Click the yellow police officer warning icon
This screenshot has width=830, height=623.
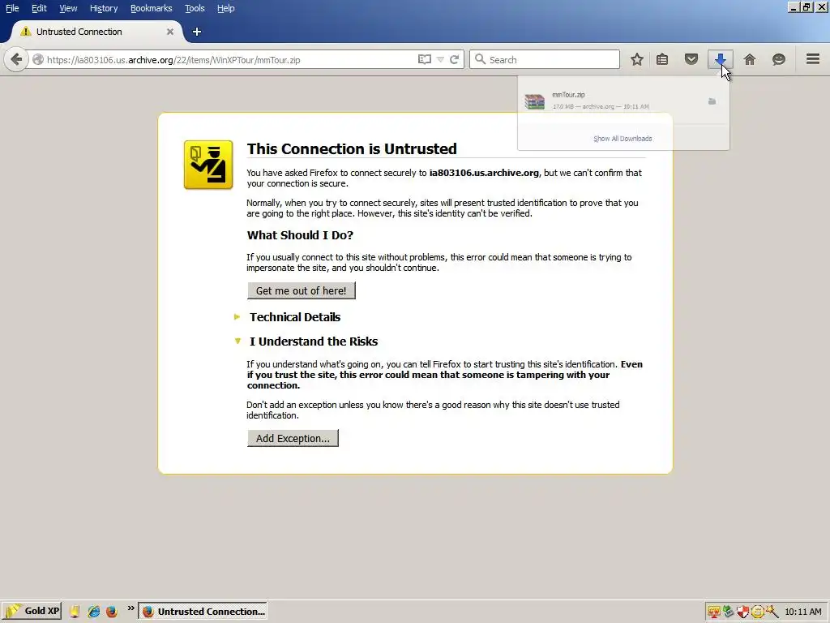208,165
